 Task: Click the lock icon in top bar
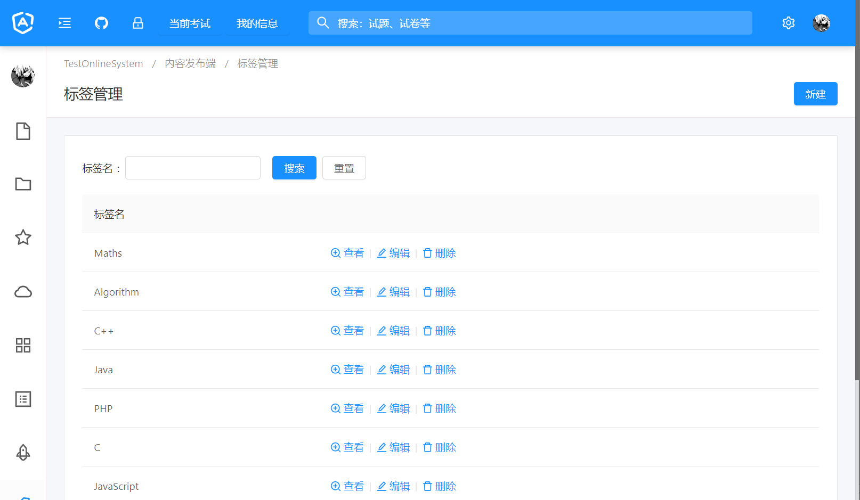point(138,23)
